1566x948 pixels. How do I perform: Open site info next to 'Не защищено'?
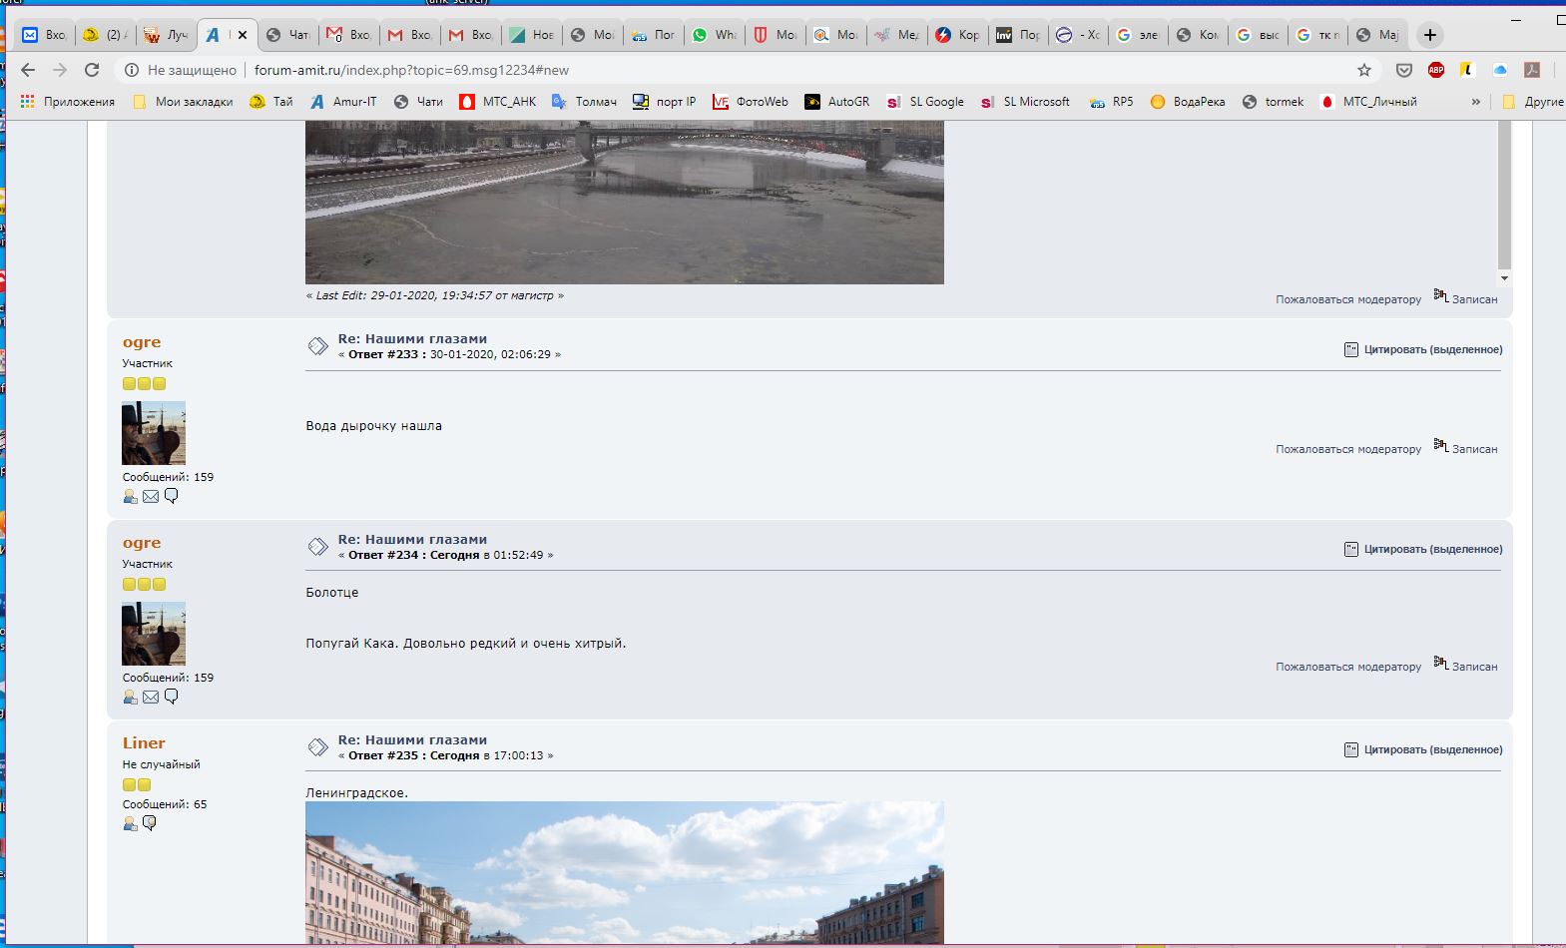coord(131,70)
